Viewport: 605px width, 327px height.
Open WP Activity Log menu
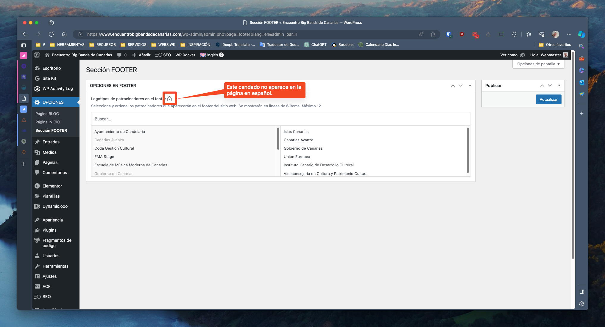pyautogui.click(x=57, y=89)
